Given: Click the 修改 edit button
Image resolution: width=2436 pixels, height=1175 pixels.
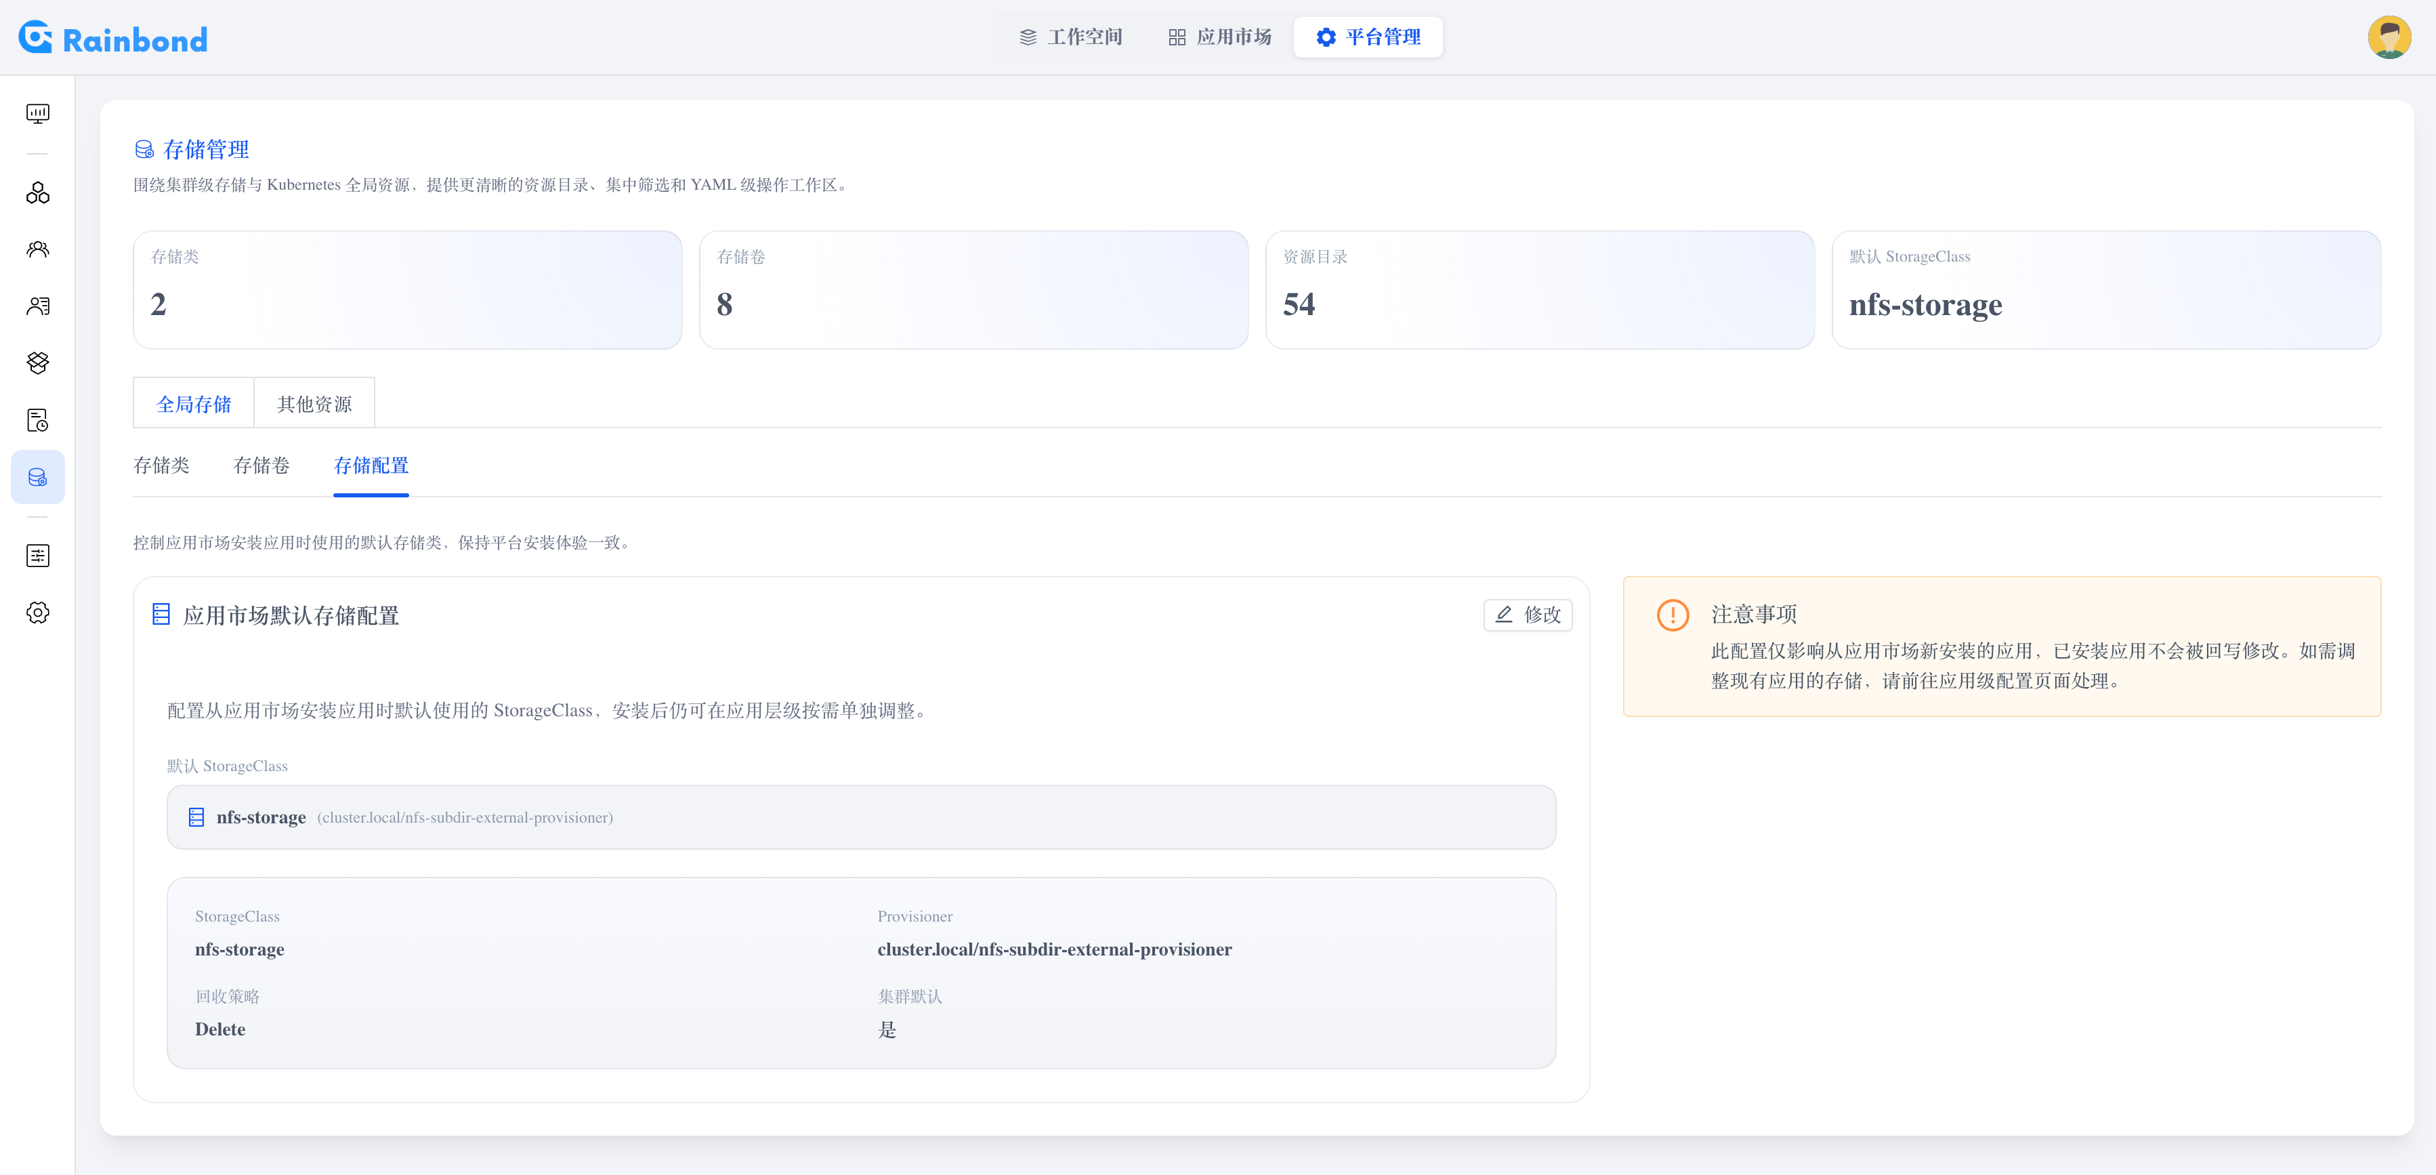Looking at the screenshot, I should (x=1527, y=615).
